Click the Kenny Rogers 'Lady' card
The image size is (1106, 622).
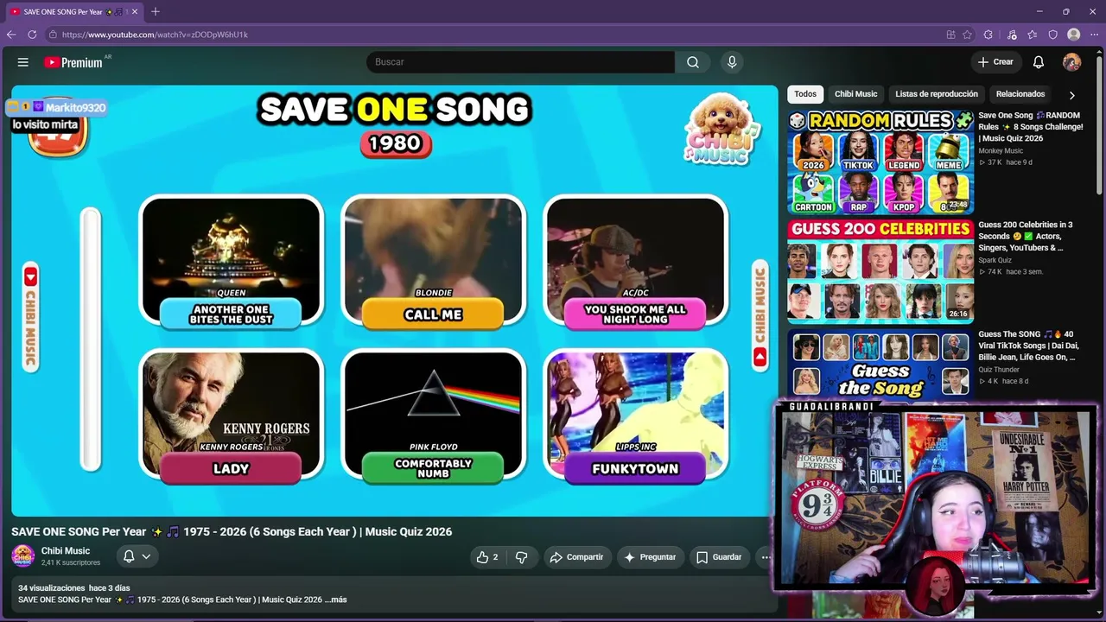pyautogui.click(x=232, y=416)
